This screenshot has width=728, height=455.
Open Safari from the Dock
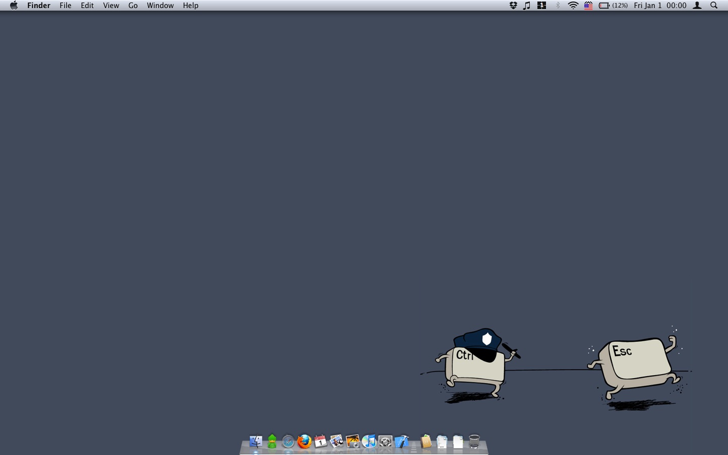(x=288, y=442)
